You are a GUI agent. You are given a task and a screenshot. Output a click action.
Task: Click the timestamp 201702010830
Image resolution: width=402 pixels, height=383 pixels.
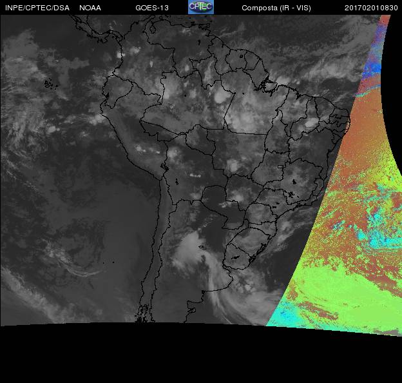[x=371, y=8]
